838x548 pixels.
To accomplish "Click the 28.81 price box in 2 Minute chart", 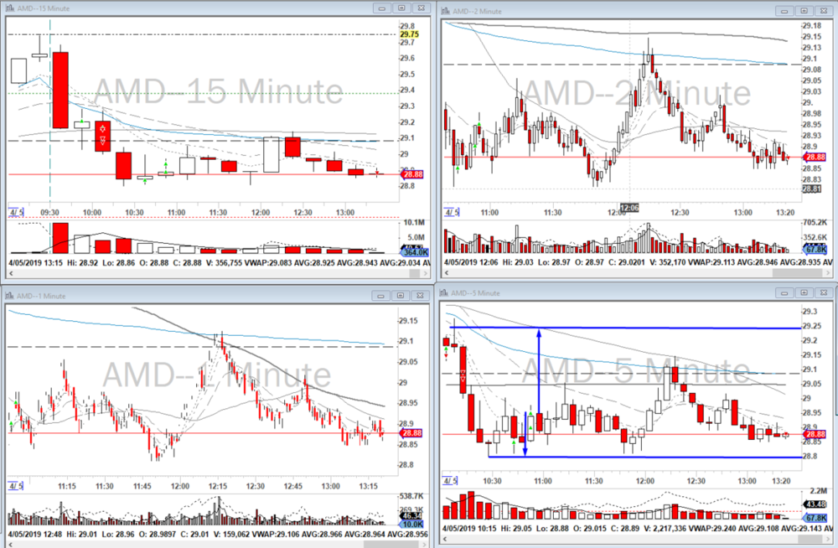I will pos(811,189).
